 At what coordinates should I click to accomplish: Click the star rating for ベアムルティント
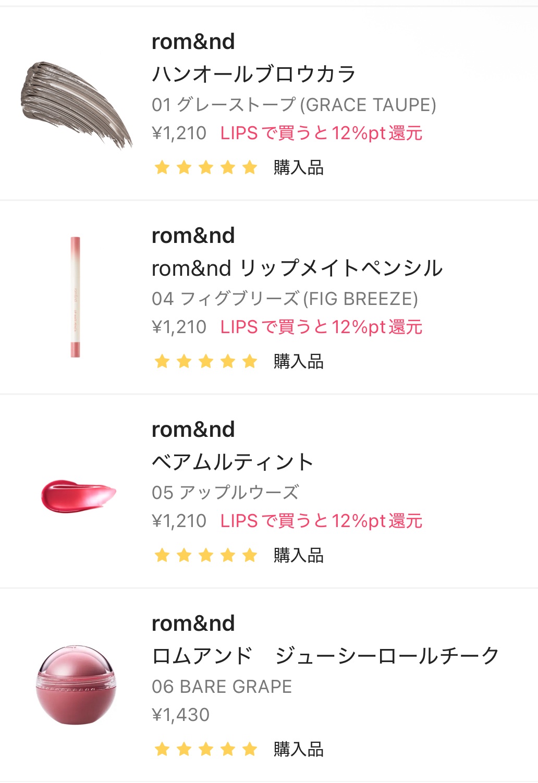(206, 556)
